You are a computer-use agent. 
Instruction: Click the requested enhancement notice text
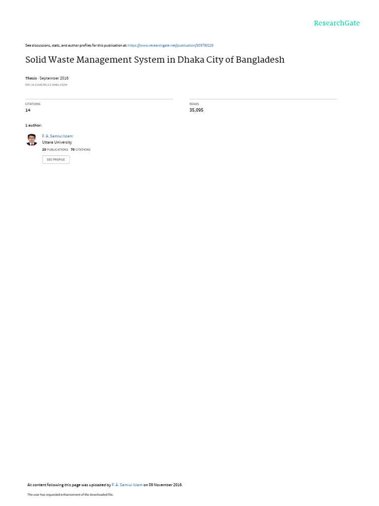tap(70, 494)
